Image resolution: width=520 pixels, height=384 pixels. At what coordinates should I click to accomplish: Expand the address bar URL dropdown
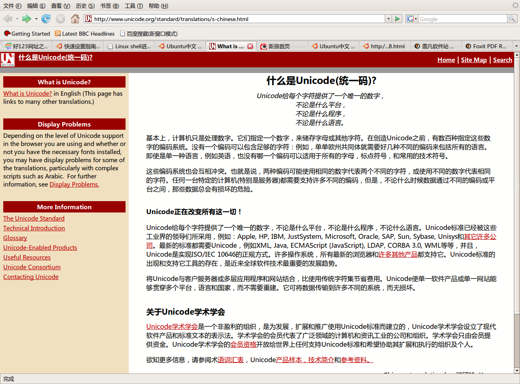[388, 19]
